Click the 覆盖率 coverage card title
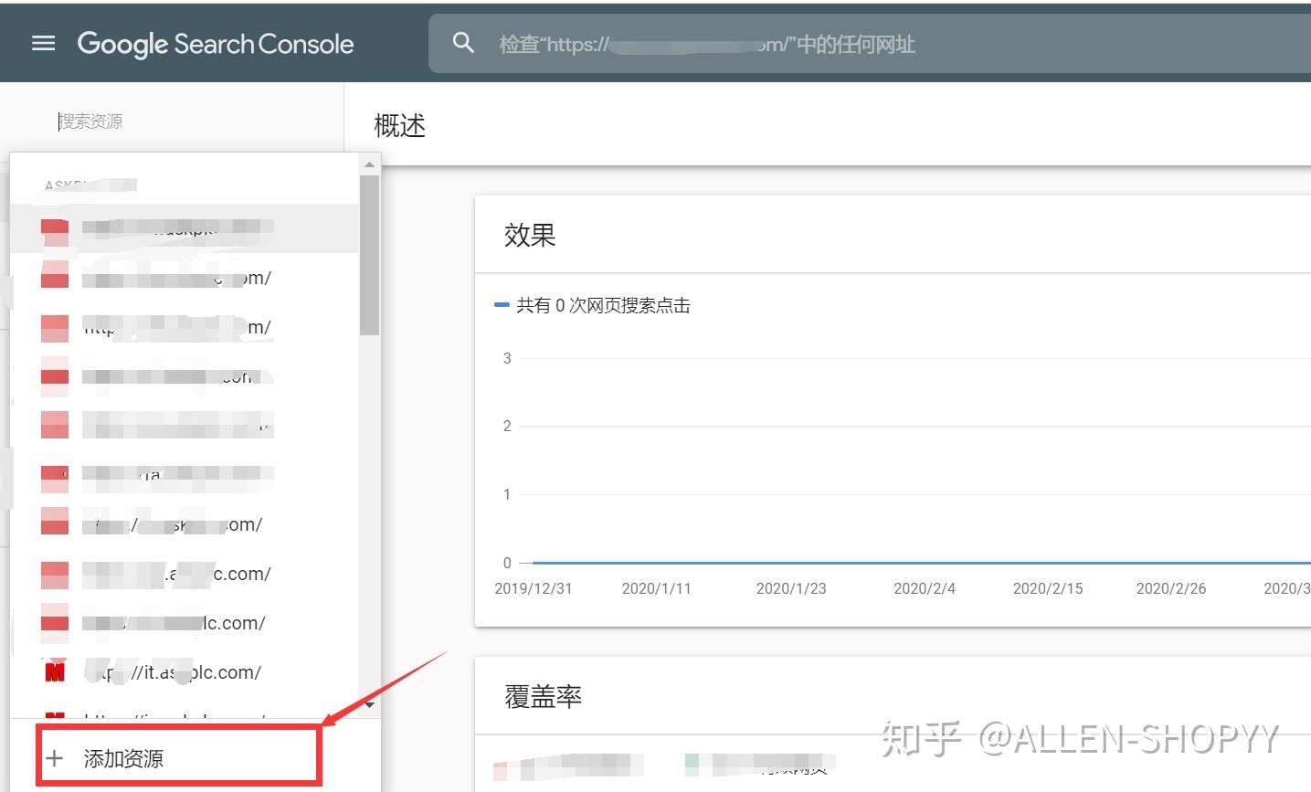1311x792 pixels. click(544, 697)
